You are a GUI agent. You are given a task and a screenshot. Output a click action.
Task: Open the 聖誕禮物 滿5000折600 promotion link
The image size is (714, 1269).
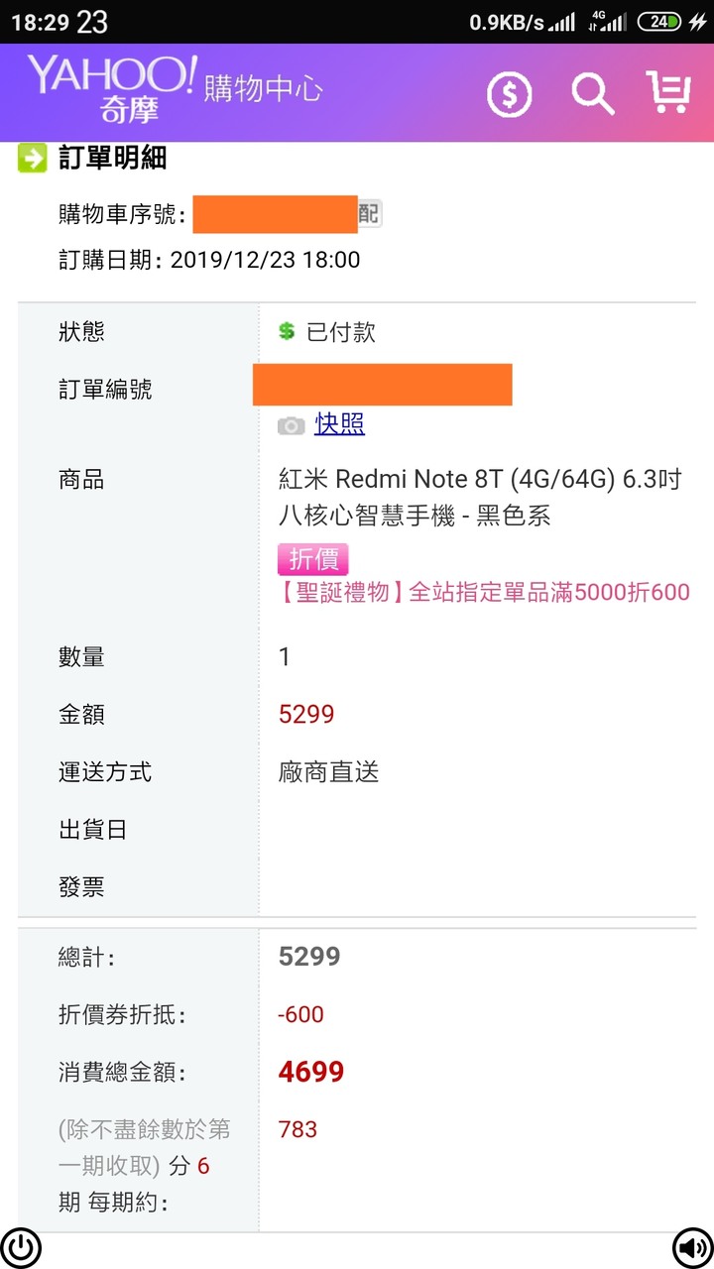(x=483, y=593)
